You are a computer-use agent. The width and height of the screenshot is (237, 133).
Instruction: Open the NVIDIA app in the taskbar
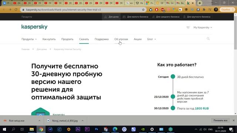point(143,129)
